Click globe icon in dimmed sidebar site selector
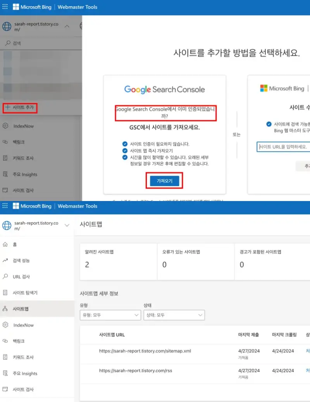310x402 pixels. coord(7,26)
